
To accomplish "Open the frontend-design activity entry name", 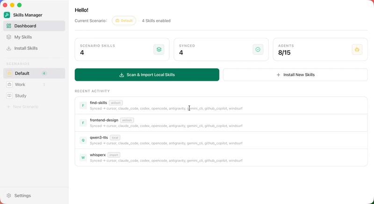I will click(x=104, y=120).
